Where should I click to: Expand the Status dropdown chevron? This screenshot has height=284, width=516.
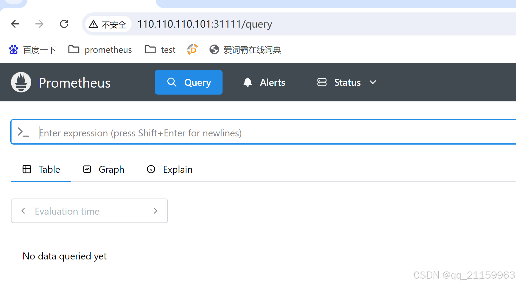click(373, 82)
